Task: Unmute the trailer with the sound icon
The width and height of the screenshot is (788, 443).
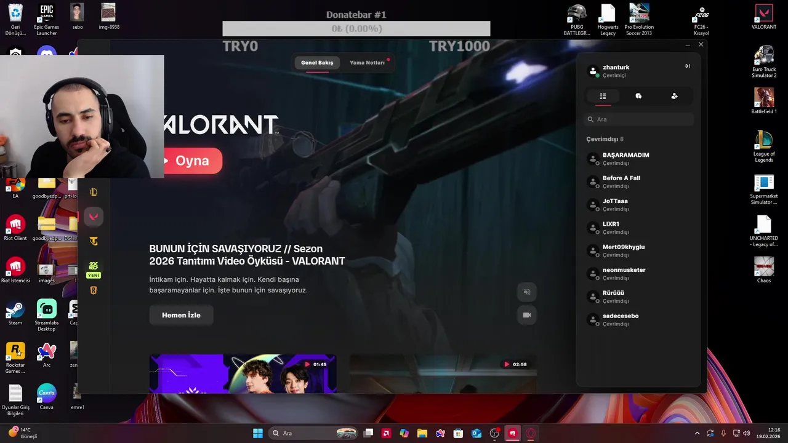Action: [x=527, y=292]
